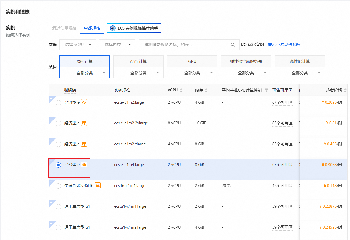Click the 荐 badge on ecs.e-c1m2.xlarge row
The width and height of the screenshot is (350, 240).
(84, 144)
